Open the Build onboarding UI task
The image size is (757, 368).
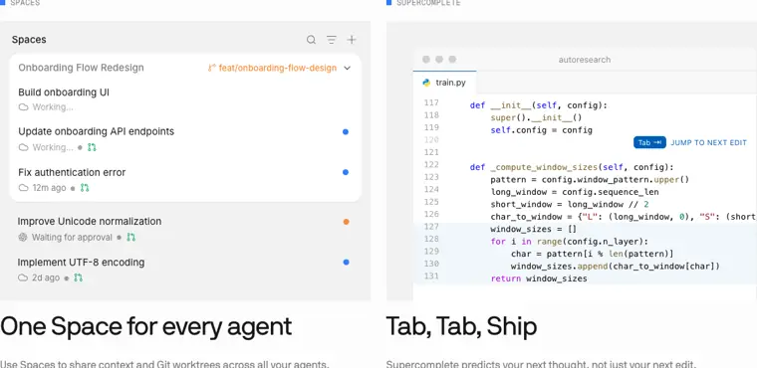64,92
